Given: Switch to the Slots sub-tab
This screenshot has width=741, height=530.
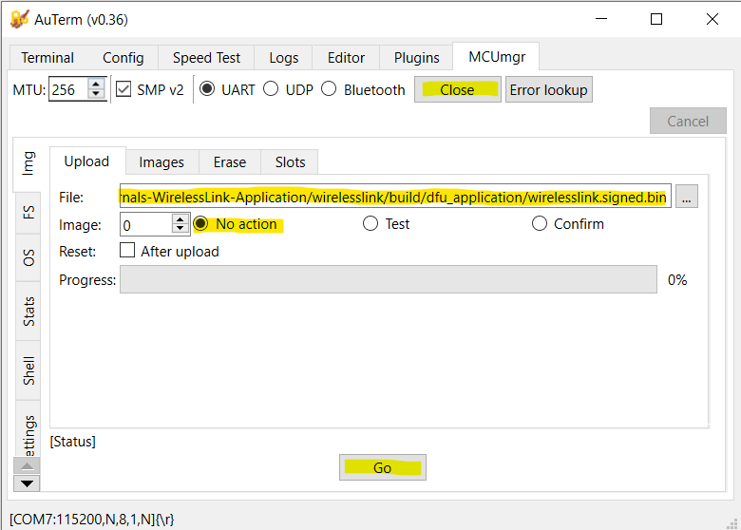Looking at the screenshot, I should click(290, 162).
